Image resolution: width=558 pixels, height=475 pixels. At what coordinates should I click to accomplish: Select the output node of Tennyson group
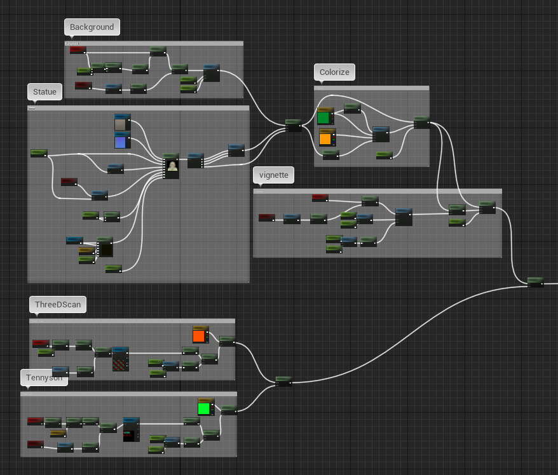[229, 410]
